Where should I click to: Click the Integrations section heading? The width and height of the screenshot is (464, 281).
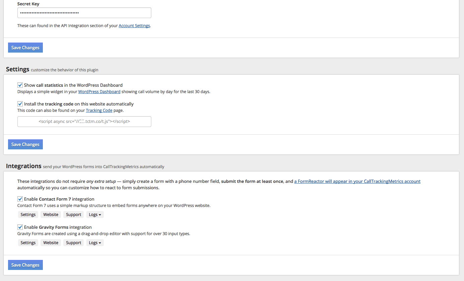tap(24, 166)
